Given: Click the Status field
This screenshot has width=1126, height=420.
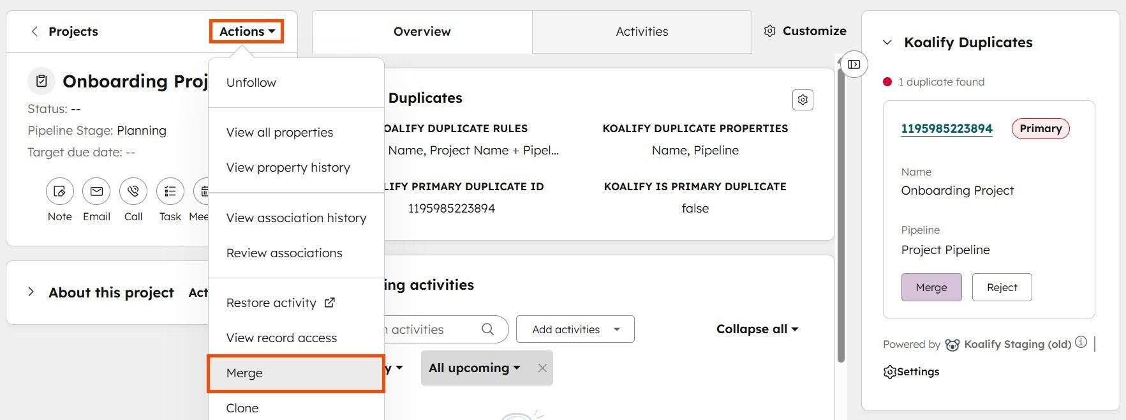Looking at the screenshot, I should pyautogui.click(x=54, y=109).
